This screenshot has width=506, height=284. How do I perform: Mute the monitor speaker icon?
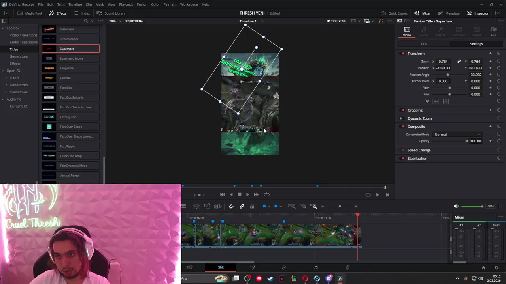point(456,206)
